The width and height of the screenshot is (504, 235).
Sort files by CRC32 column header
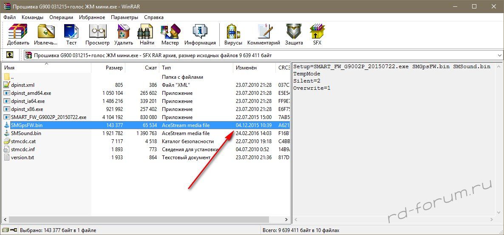(x=283, y=68)
